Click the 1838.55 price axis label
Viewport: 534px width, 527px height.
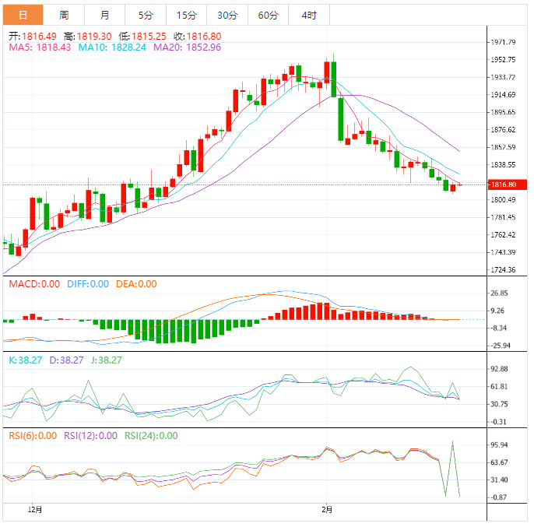pos(503,165)
